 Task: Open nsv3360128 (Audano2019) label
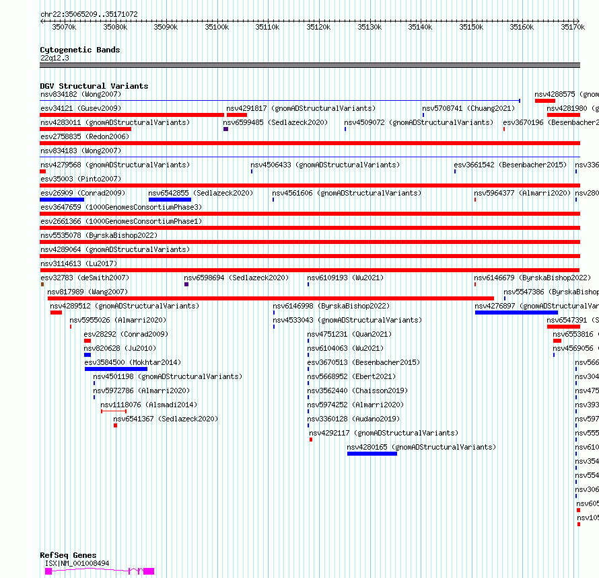(353, 419)
